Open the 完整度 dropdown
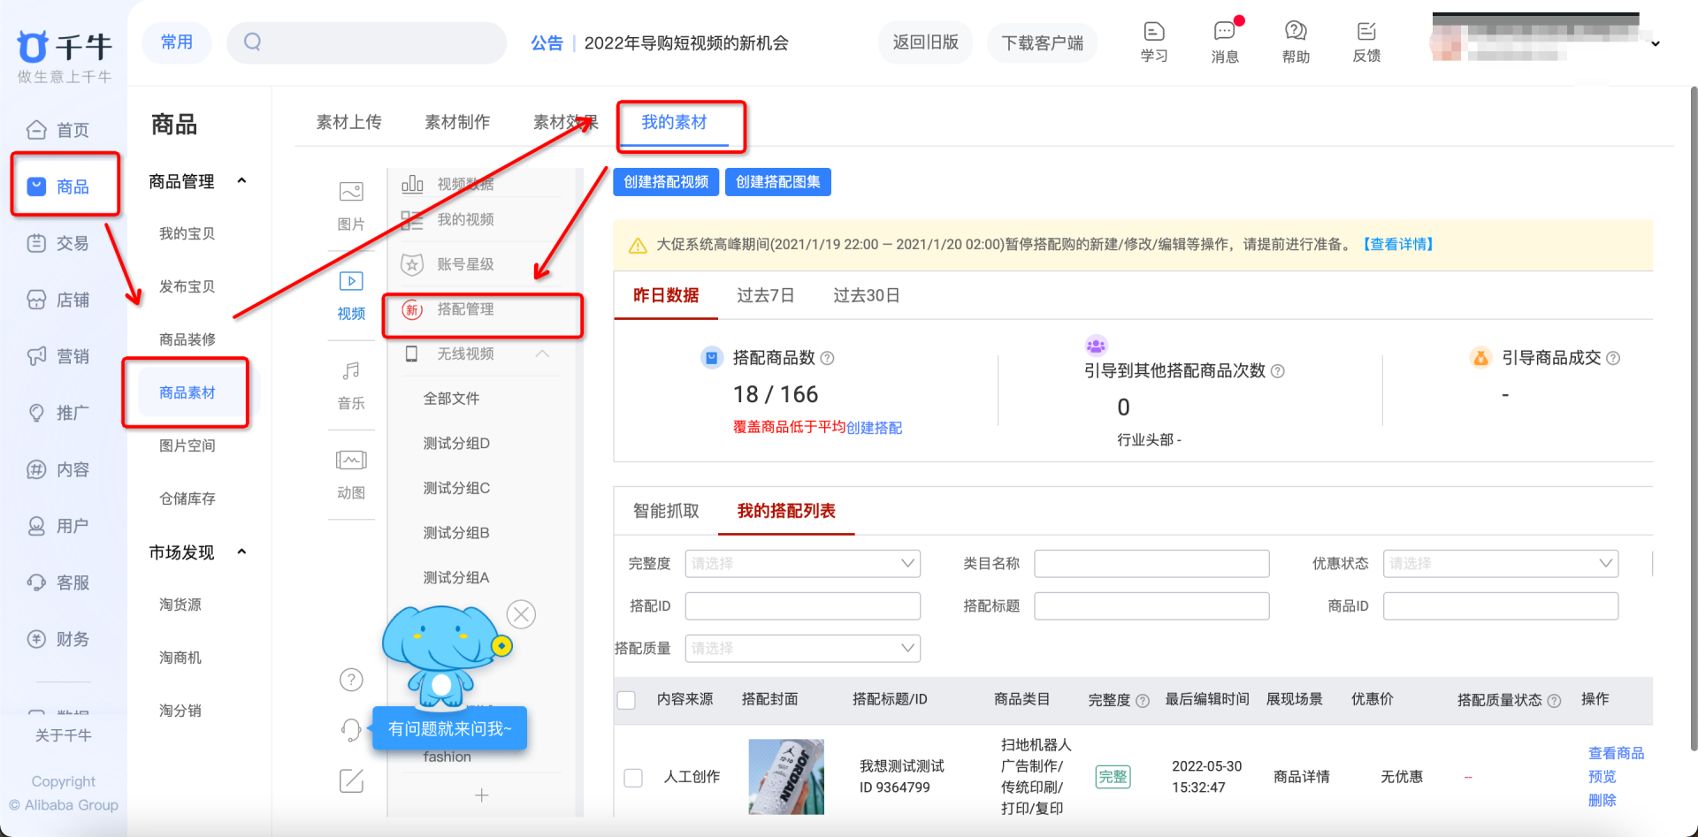The width and height of the screenshot is (1698, 837). pos(802,563)
